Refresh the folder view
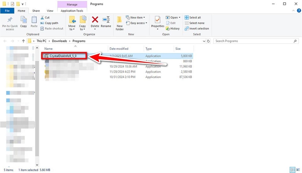Viewport: 302px width, 173px height. click(x=208, y=41)
